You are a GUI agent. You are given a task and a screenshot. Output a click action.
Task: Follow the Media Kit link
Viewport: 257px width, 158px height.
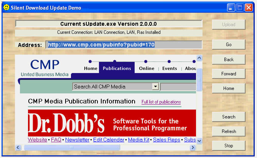139,140
